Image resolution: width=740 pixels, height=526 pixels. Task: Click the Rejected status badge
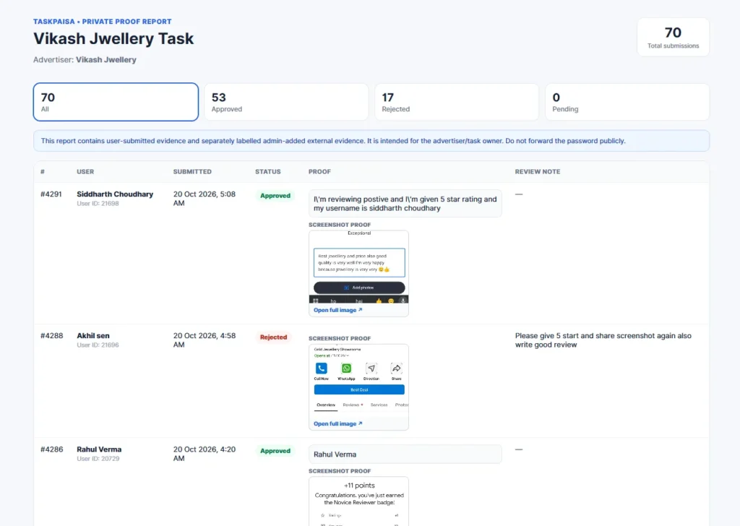pyautogui.click(x=273, y=337)
